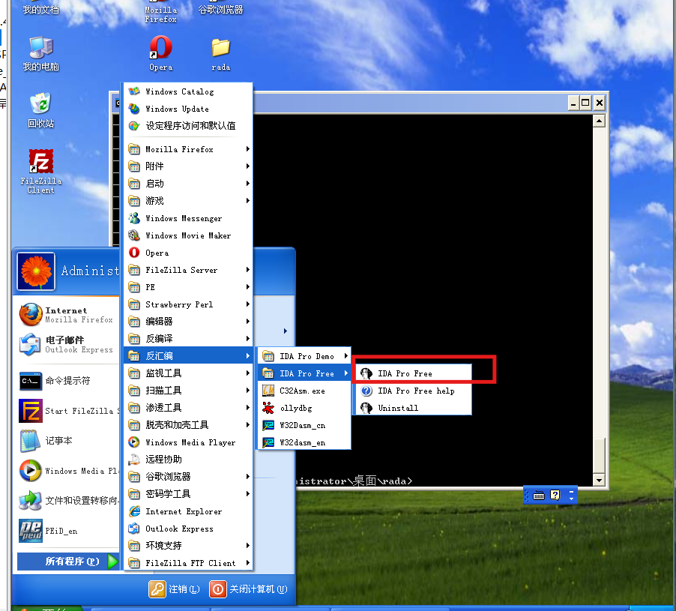Screen dimensions: 676x611
Task: Click the Internet Explorer icon
Action: 134,511
